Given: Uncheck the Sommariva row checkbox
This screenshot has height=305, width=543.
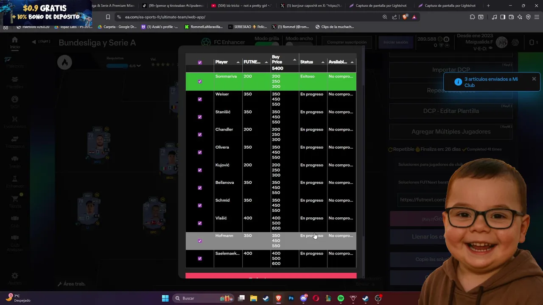Looking at the screenshot, I should (x=200, y=81).
